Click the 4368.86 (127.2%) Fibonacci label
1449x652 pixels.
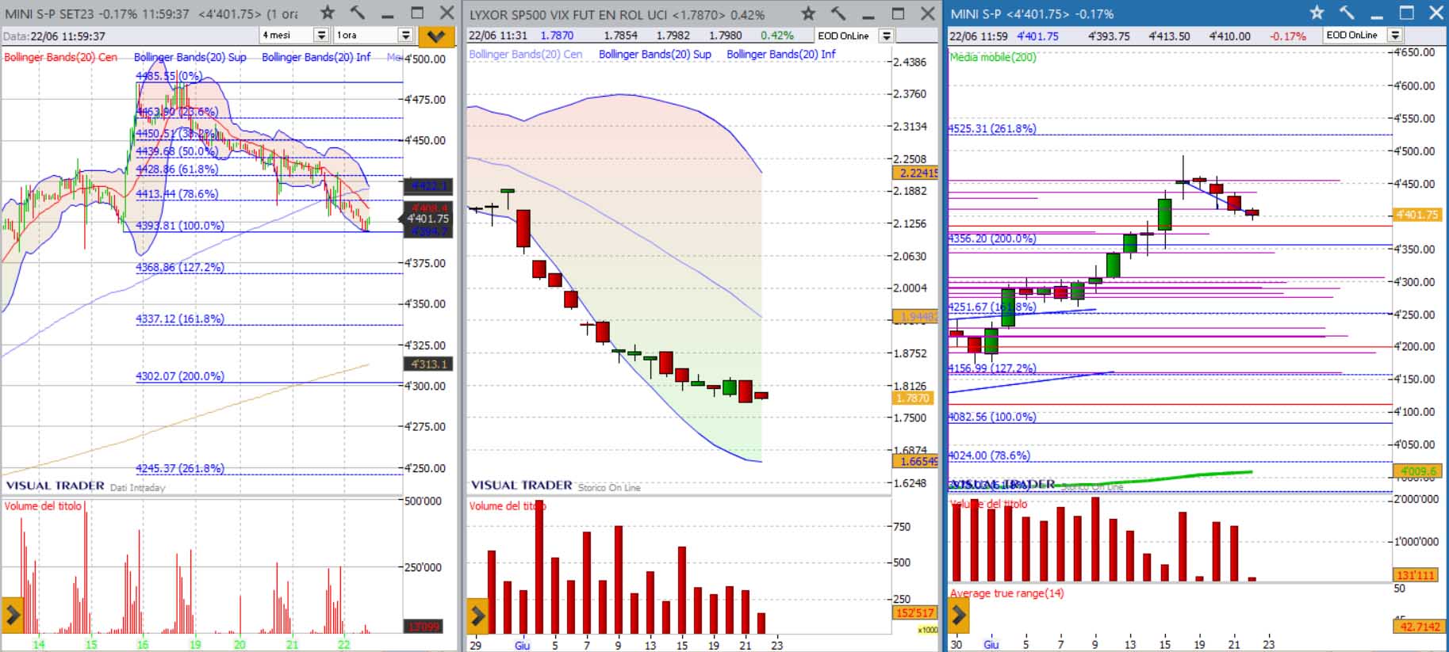tap(180, 267)
